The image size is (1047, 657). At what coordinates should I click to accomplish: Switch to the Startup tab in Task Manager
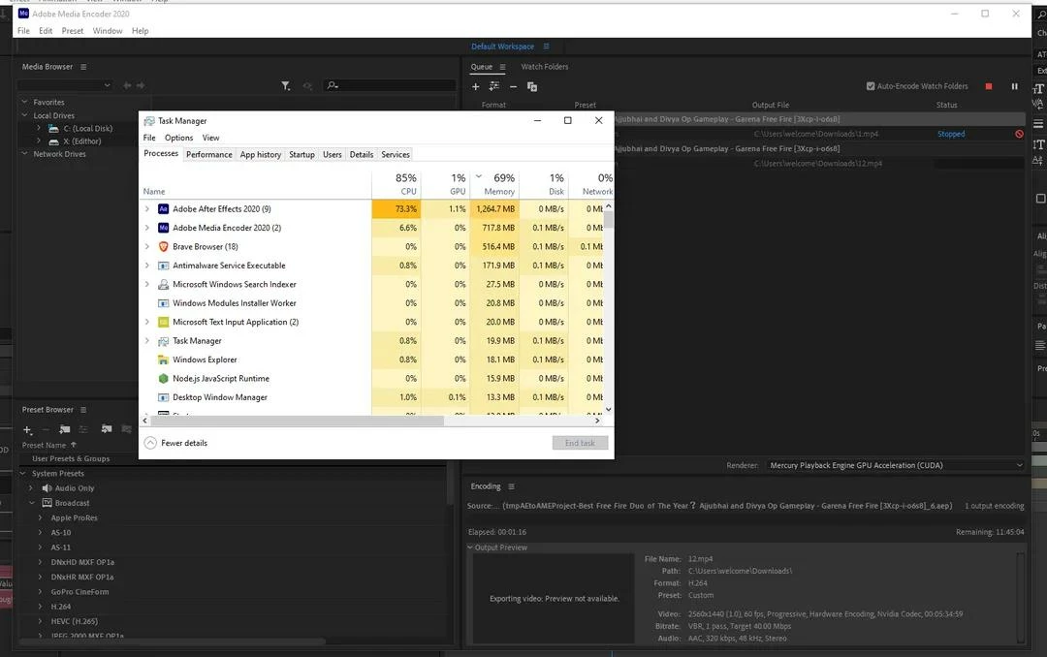click(x=301, y=154)
